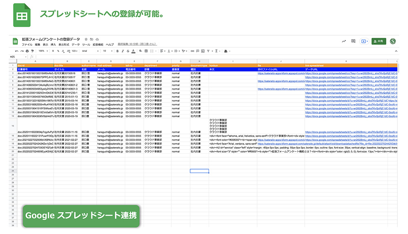Select column H header
The image size is (408, 234).
click(200, 61)
